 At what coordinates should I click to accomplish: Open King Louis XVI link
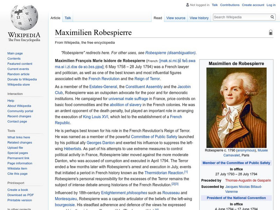pos(96,117)
